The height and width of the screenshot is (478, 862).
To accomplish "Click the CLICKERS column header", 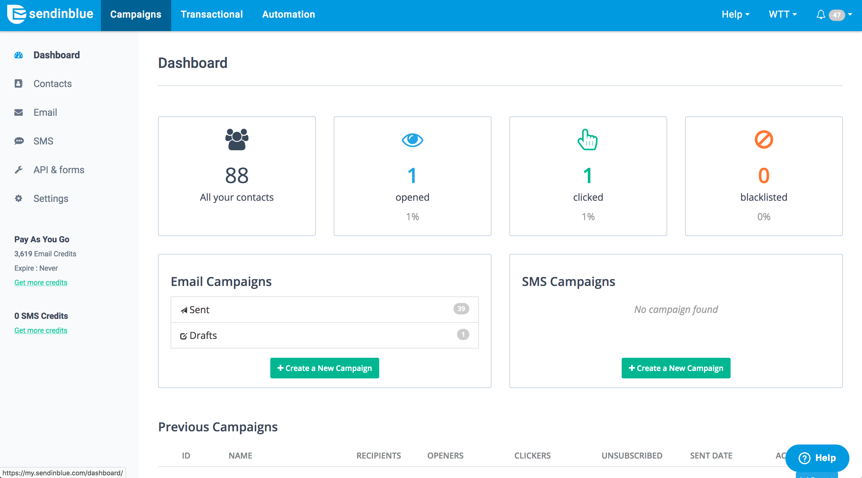I will click(x=532, y=456).
